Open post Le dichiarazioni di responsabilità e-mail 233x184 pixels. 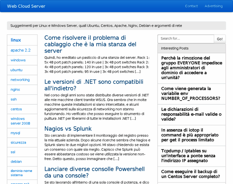pos(192,114)
